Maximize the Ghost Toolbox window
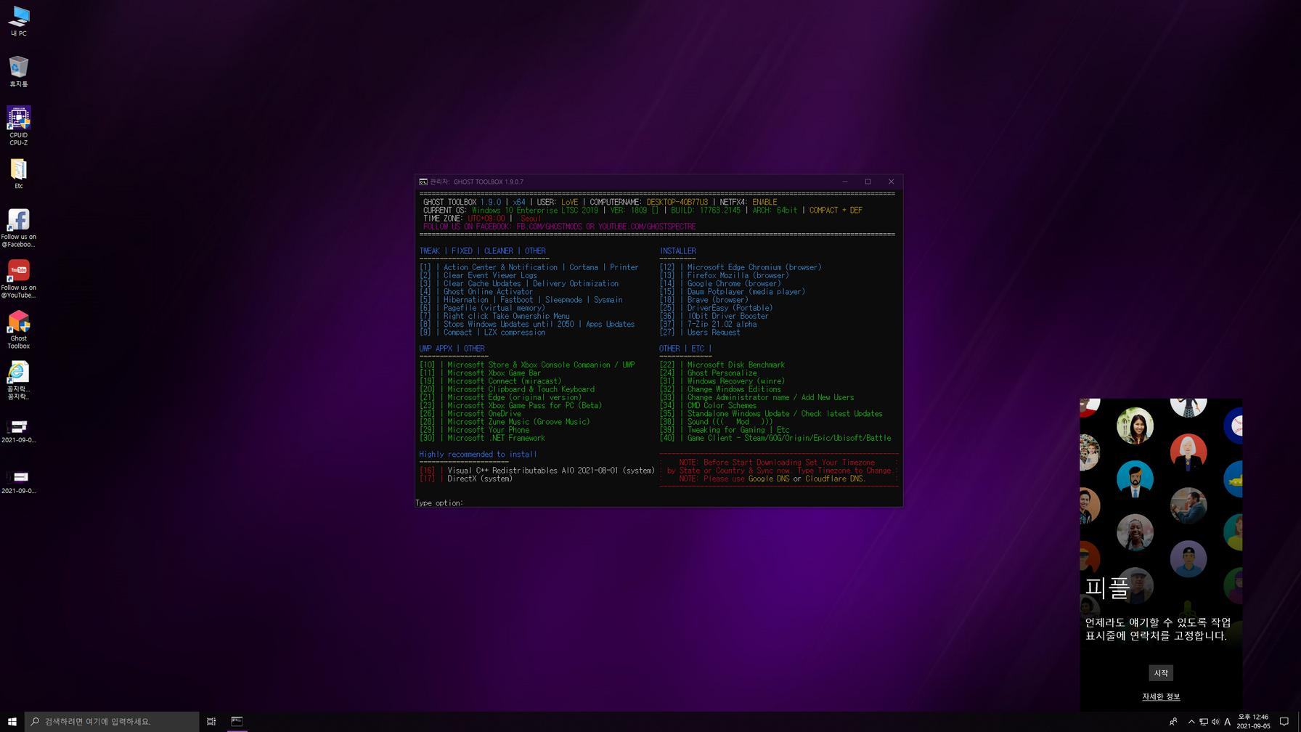The height and width of the screenshot is (732, 1301). (x=868, y=182)
